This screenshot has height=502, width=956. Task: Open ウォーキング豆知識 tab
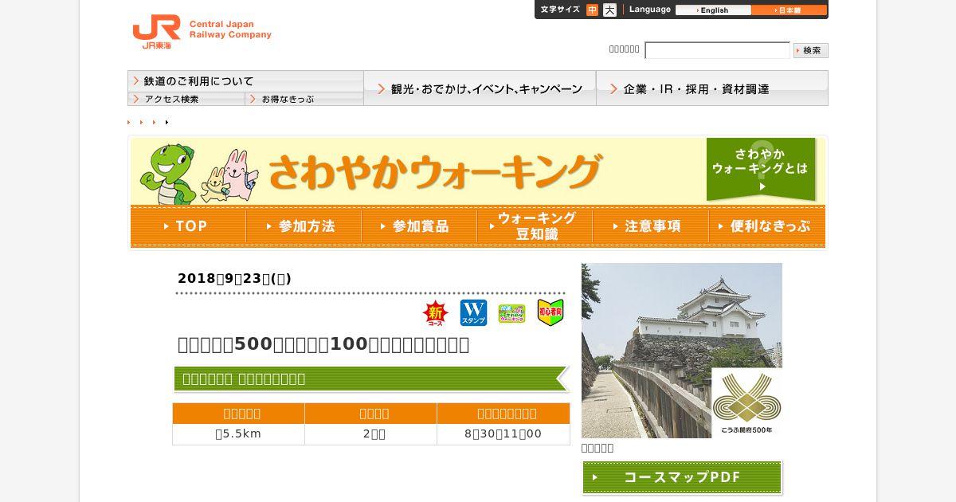pos(535,226)
